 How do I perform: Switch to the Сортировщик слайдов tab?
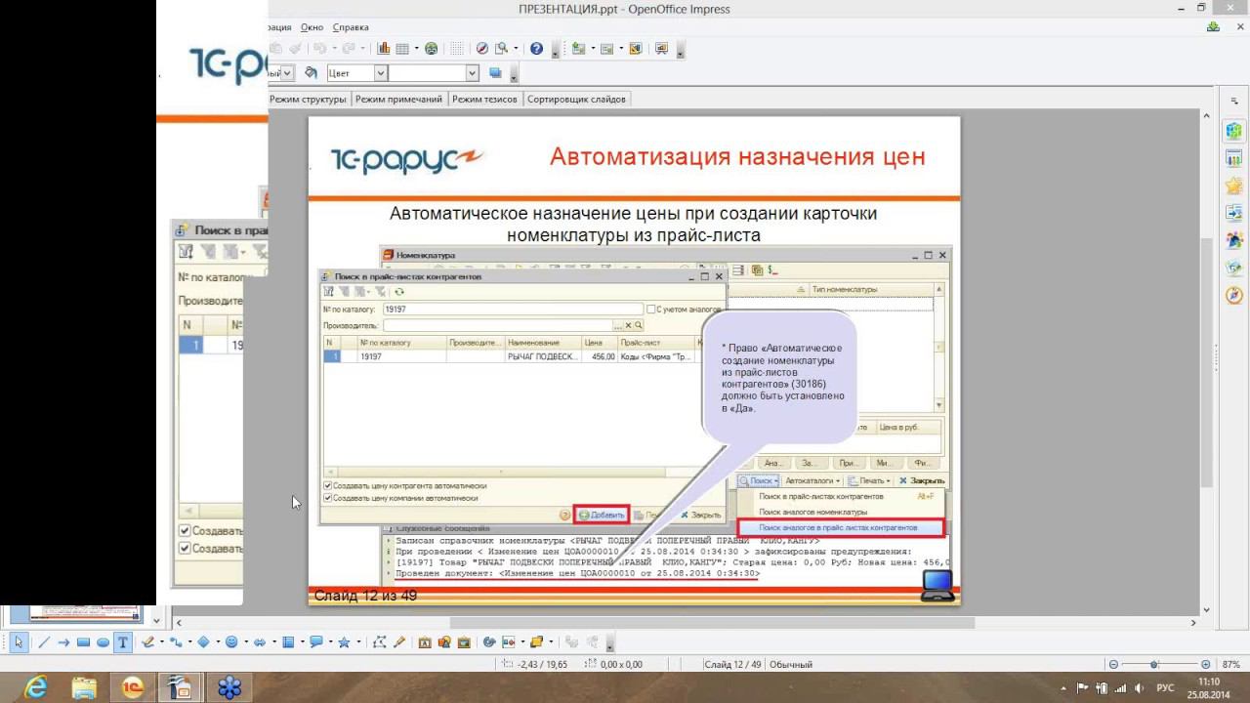pyautogui.click(x=576, y=99)
